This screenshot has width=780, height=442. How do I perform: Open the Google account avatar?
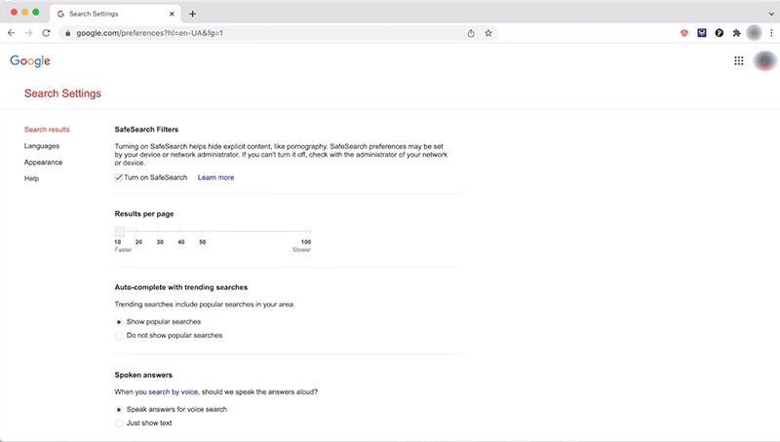coord(764,60)
